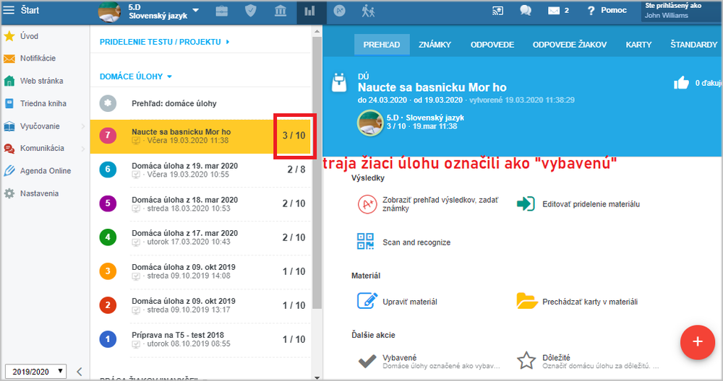This screenshot has height=381, width=723.
Task: Open Pomoc help
Action: pyautogui.click(x=607, y=10)
